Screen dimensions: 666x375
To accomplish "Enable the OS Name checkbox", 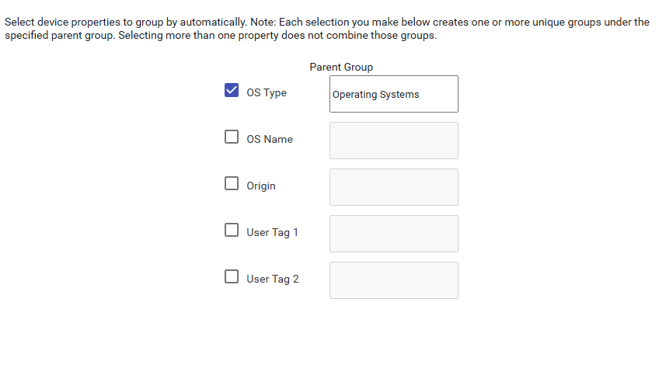I will [232, 137].
